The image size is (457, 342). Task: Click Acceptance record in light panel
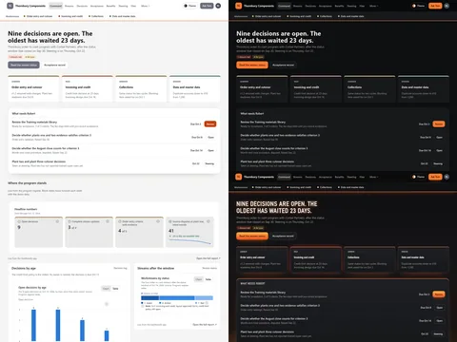[x=54, y=65]
